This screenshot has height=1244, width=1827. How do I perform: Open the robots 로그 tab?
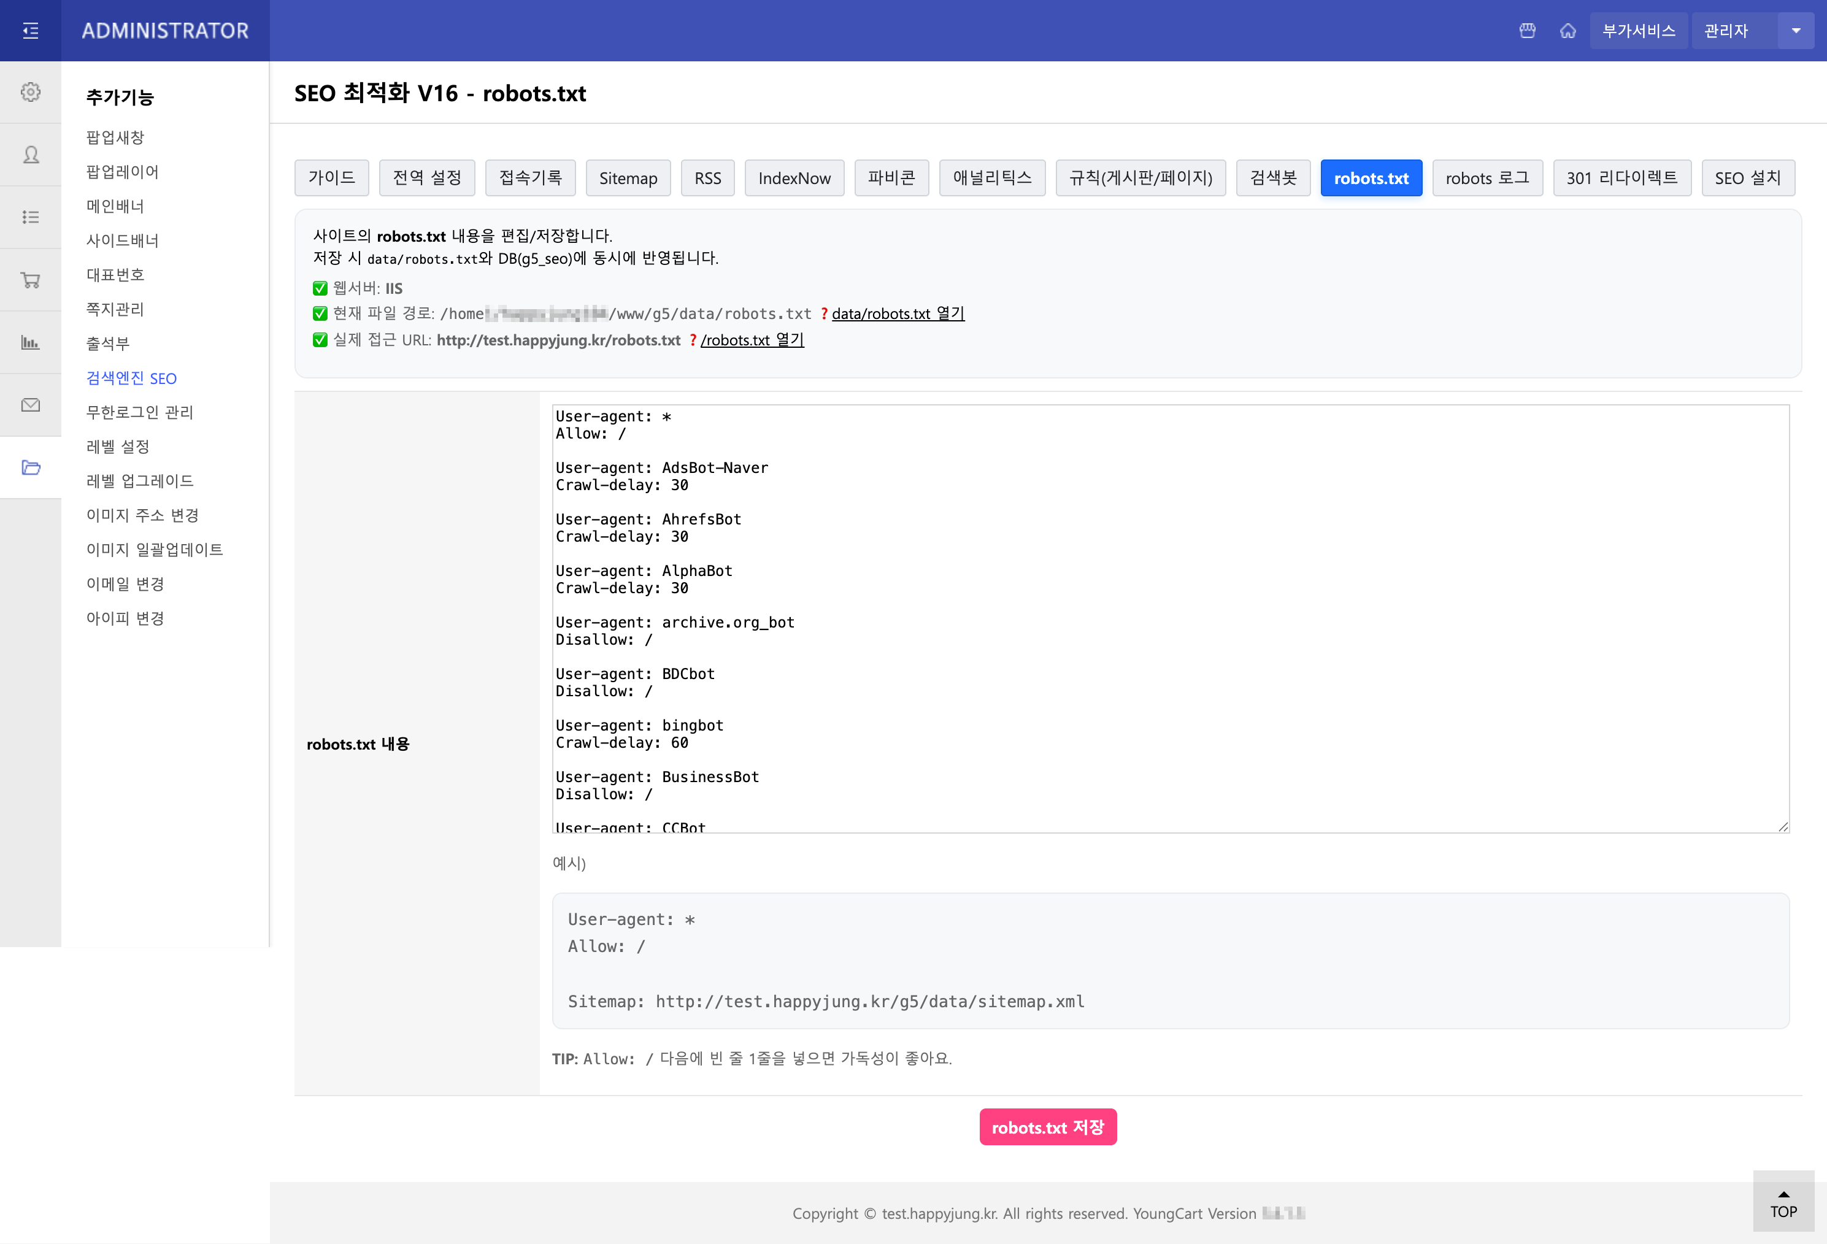(1487, 178)
